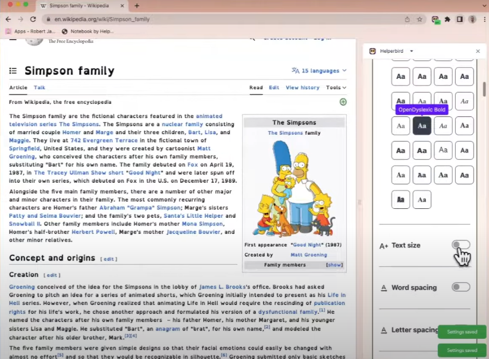489x359 pixels.
Task: Switch to the Article tab
Action: point(18,87)
